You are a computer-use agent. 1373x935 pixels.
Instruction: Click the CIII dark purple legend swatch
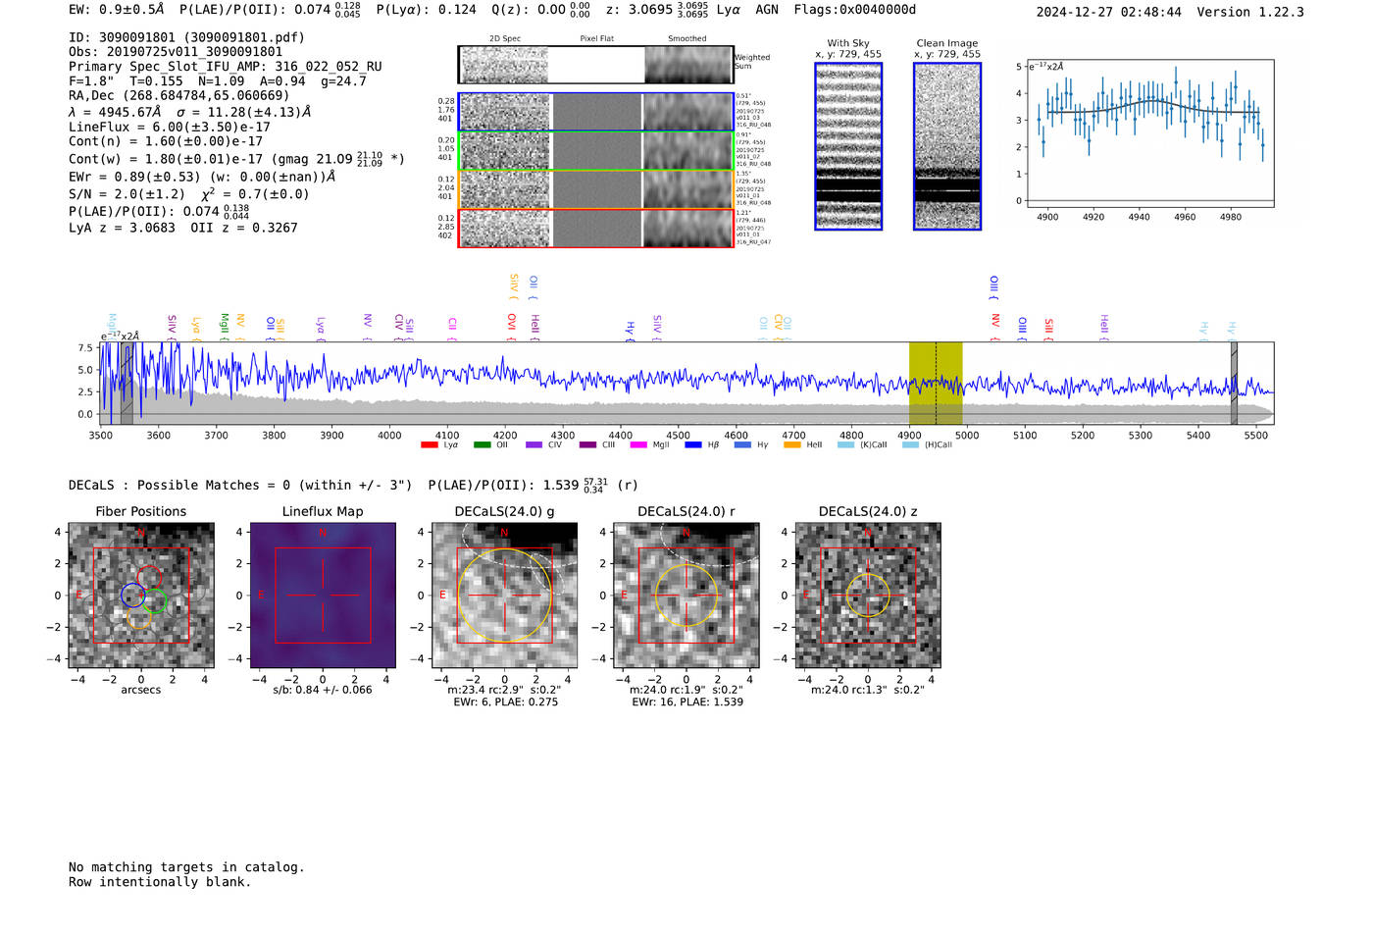(587, 444)
